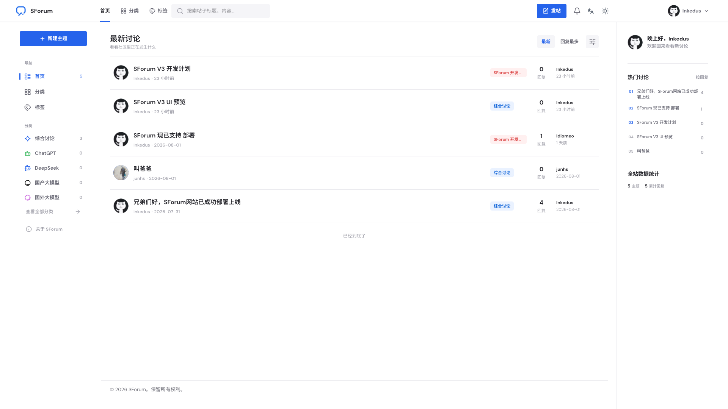Open the 分类 top navigation tab
The height and width of the screenshot is (409, 728).
pos(130,11)
